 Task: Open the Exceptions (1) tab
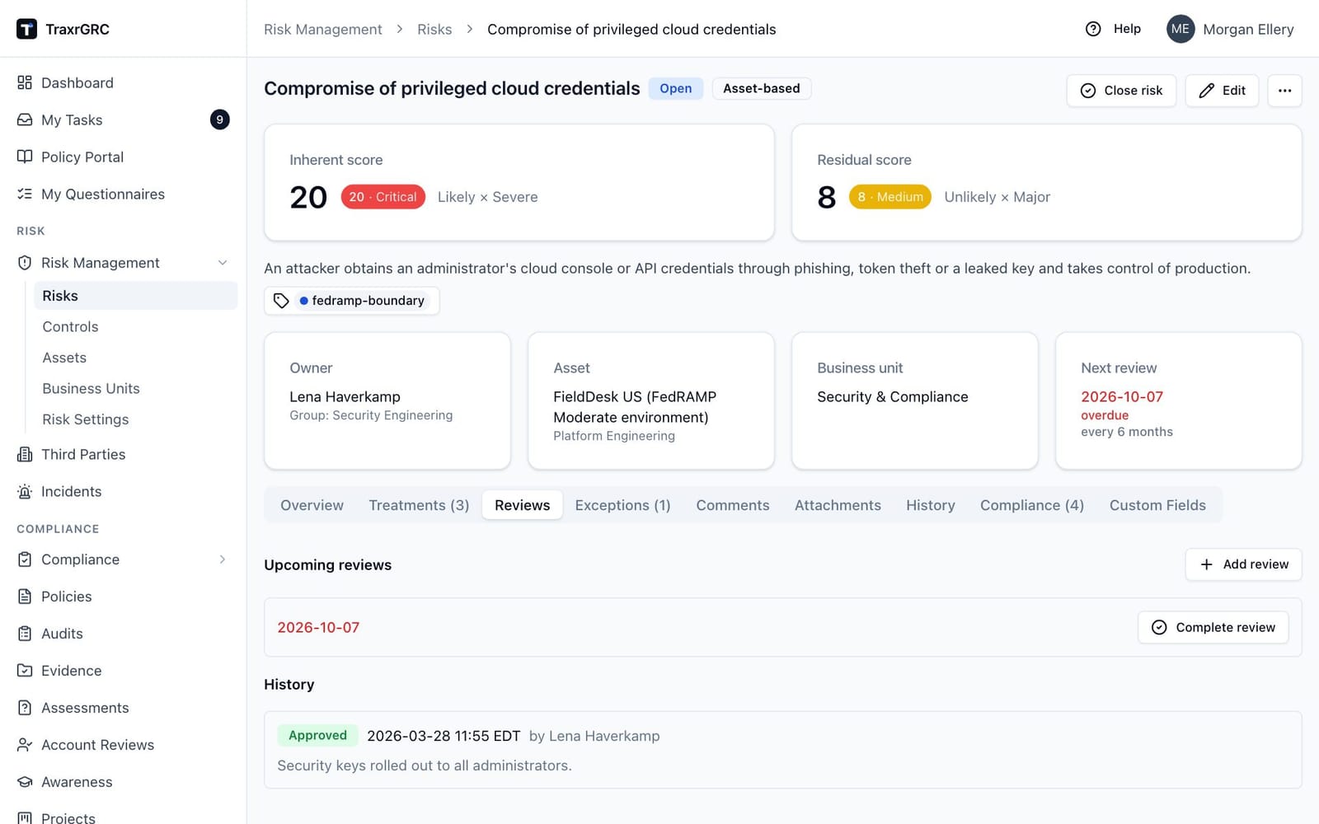623,505
